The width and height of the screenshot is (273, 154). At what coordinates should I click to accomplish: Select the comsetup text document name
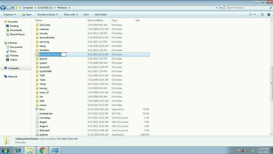coord(45,118)
